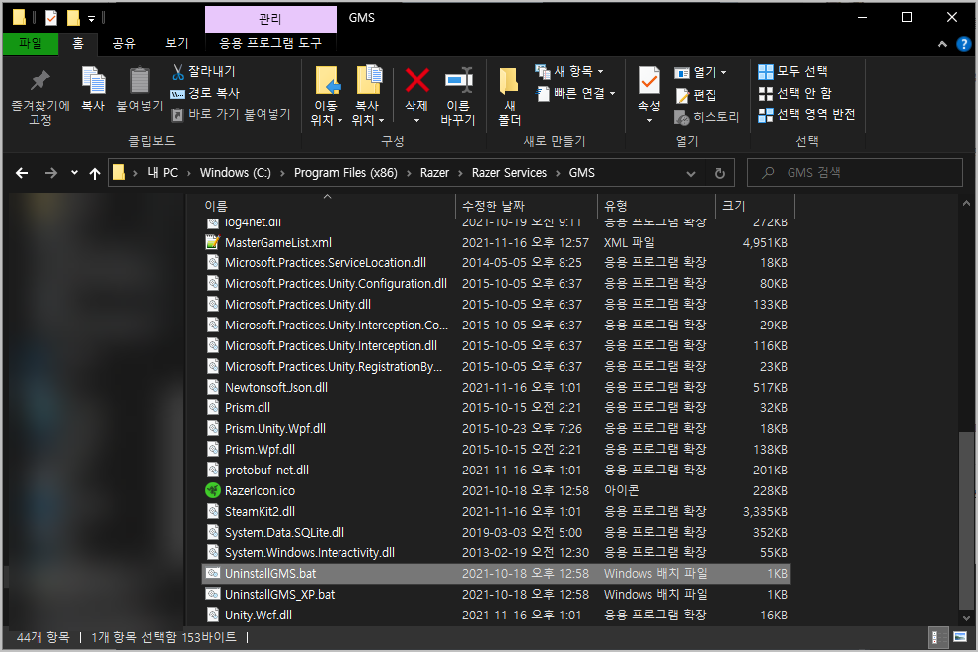Refresh the GMS folder view

(719, 174)
